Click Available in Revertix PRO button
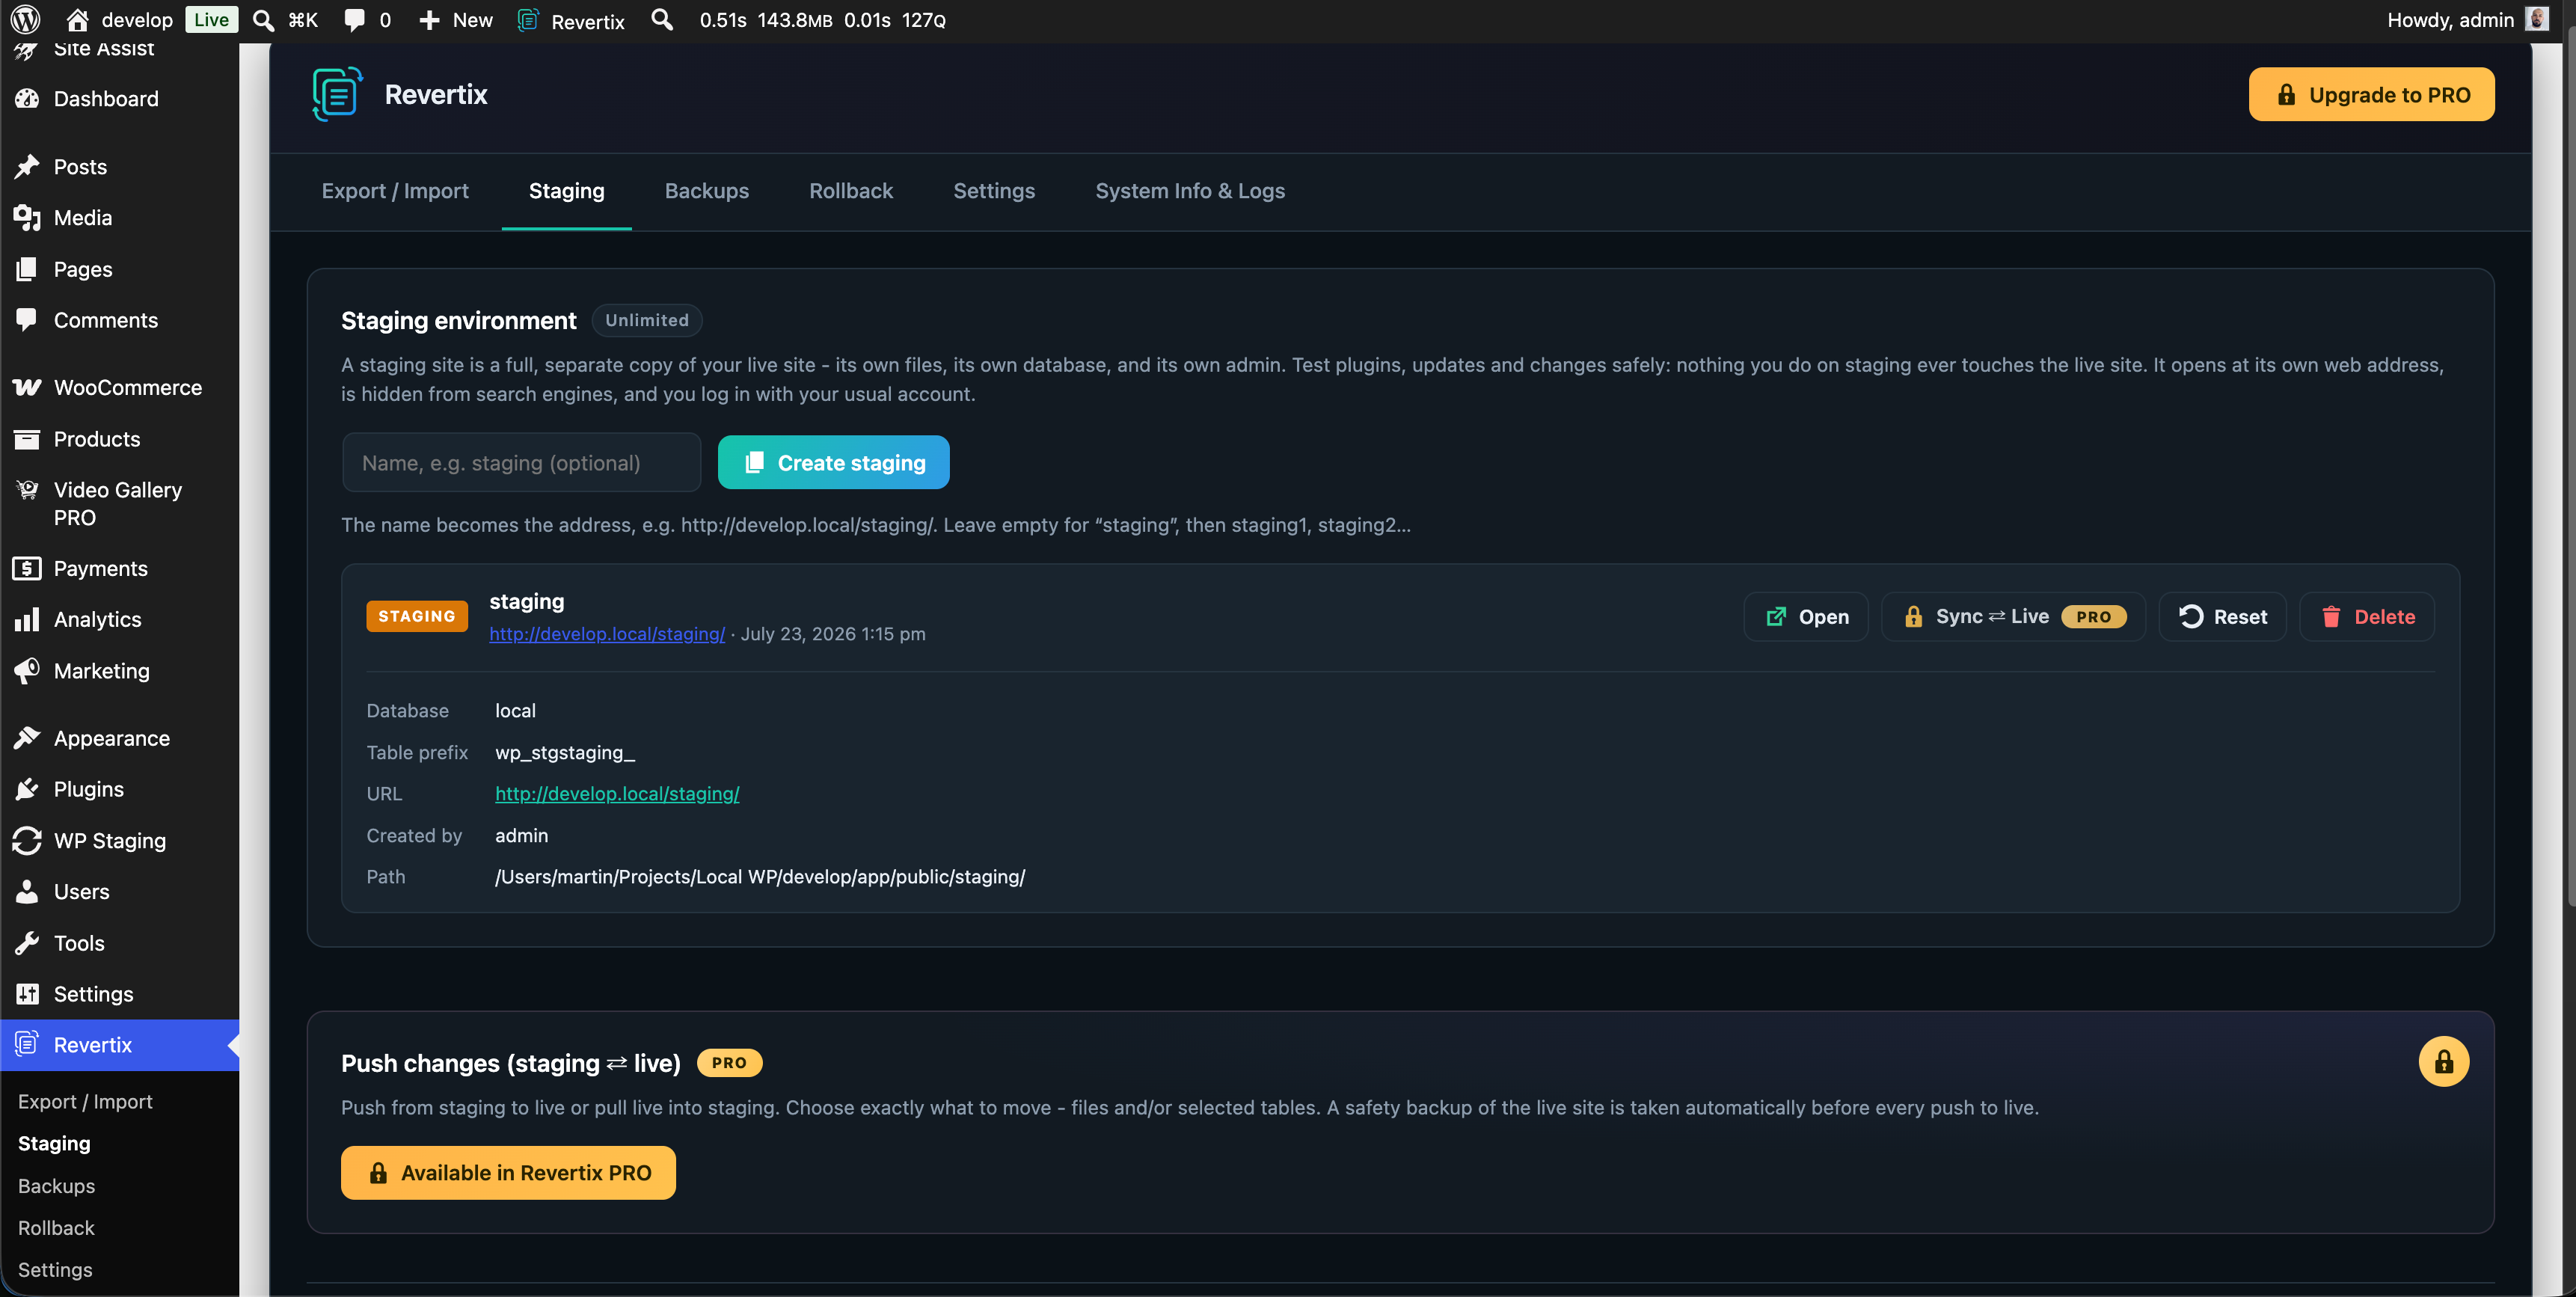This screenshot has height=1297, width=2576. [508, 1172]
